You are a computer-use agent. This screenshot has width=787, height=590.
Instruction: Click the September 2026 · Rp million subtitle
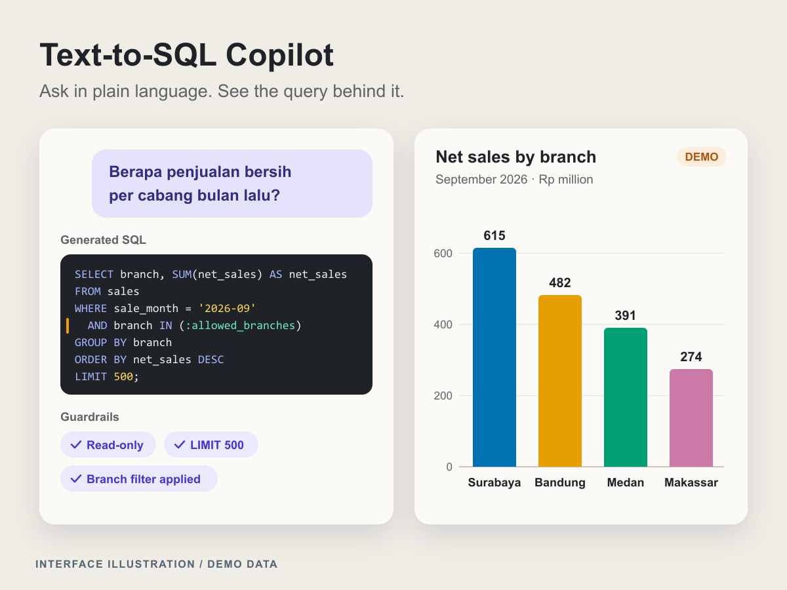(x=514, y=179)
